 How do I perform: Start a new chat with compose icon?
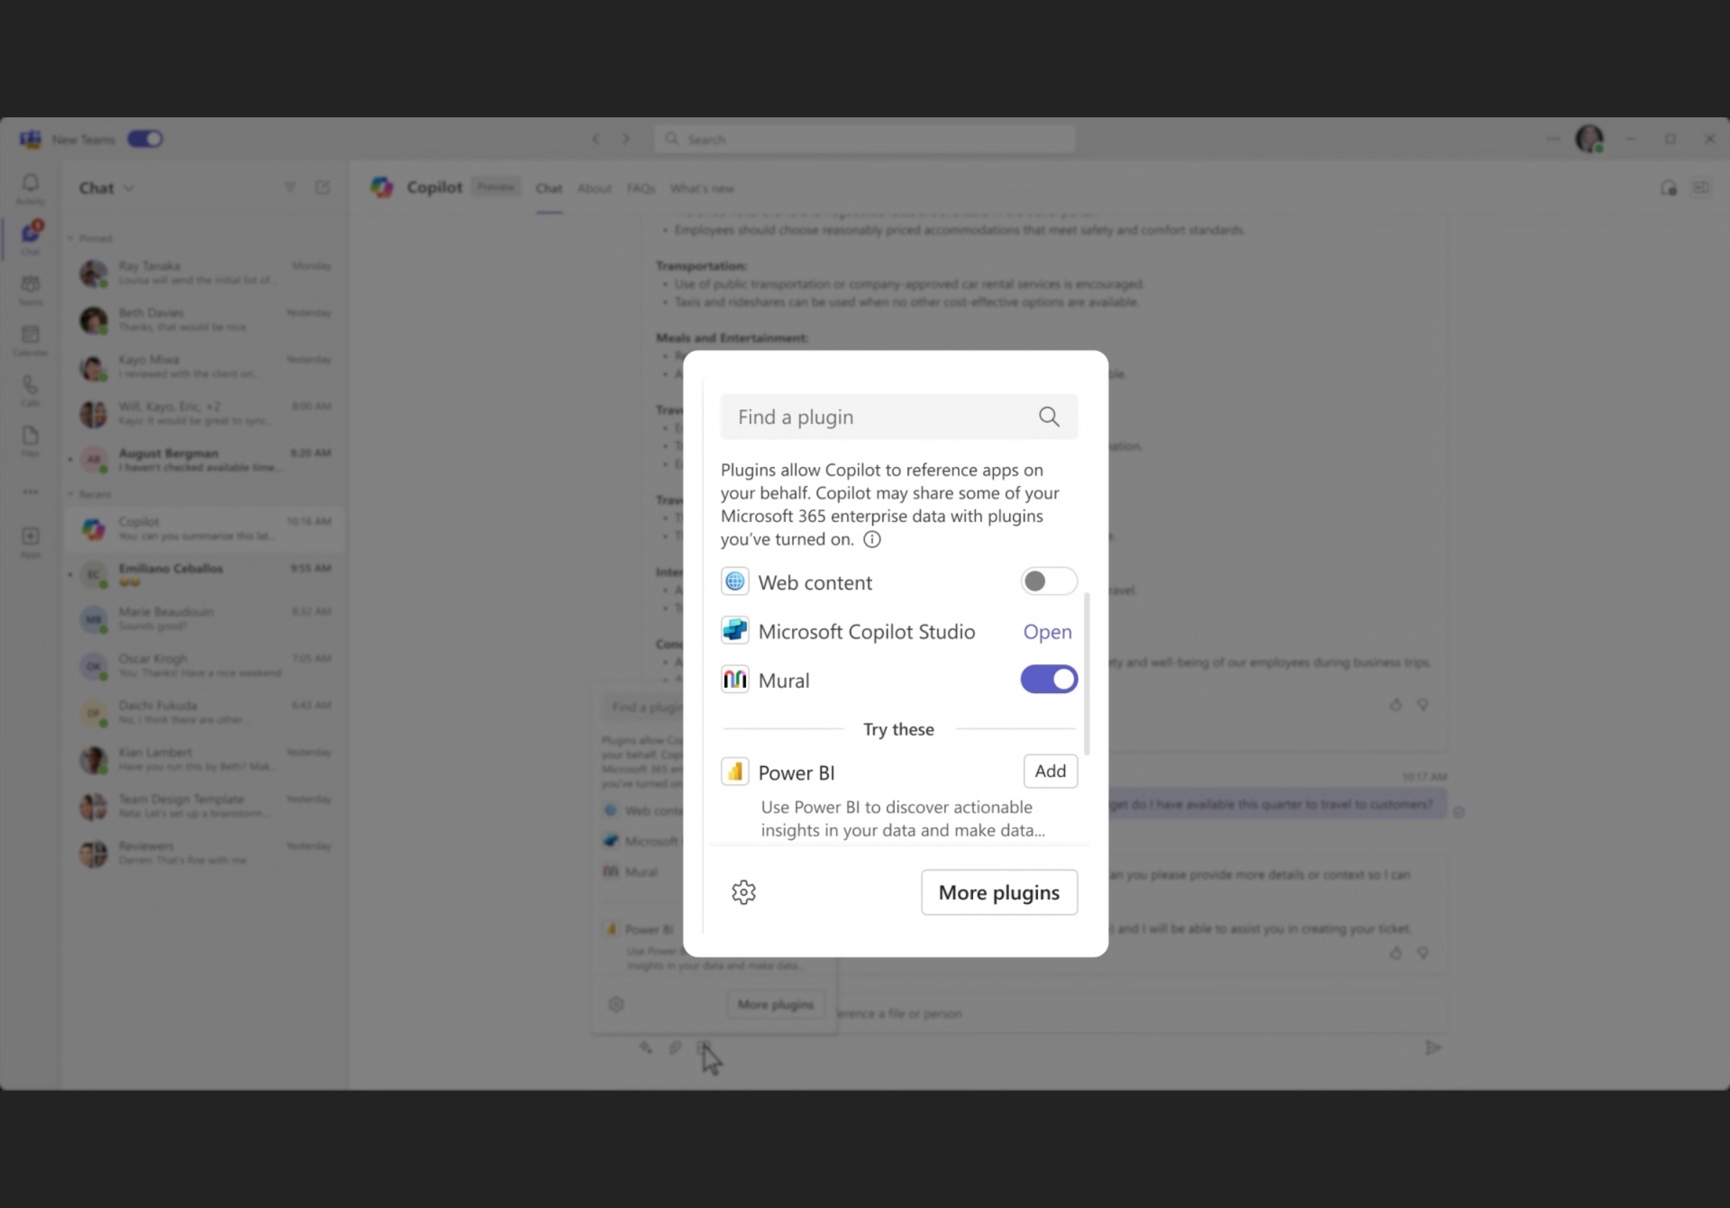pyautogui.click(x=322, y=188)
